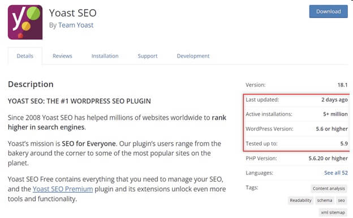Click the 'YOAST SEO: THE #1 WORDPRESS SEO PLUGIN' heading
Screen dimensions: 353x218
pyautogui.click(x=79, y=101)
